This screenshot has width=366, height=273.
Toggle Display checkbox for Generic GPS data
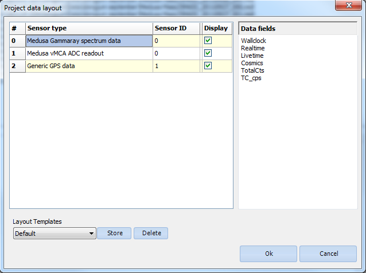point(208,66)
